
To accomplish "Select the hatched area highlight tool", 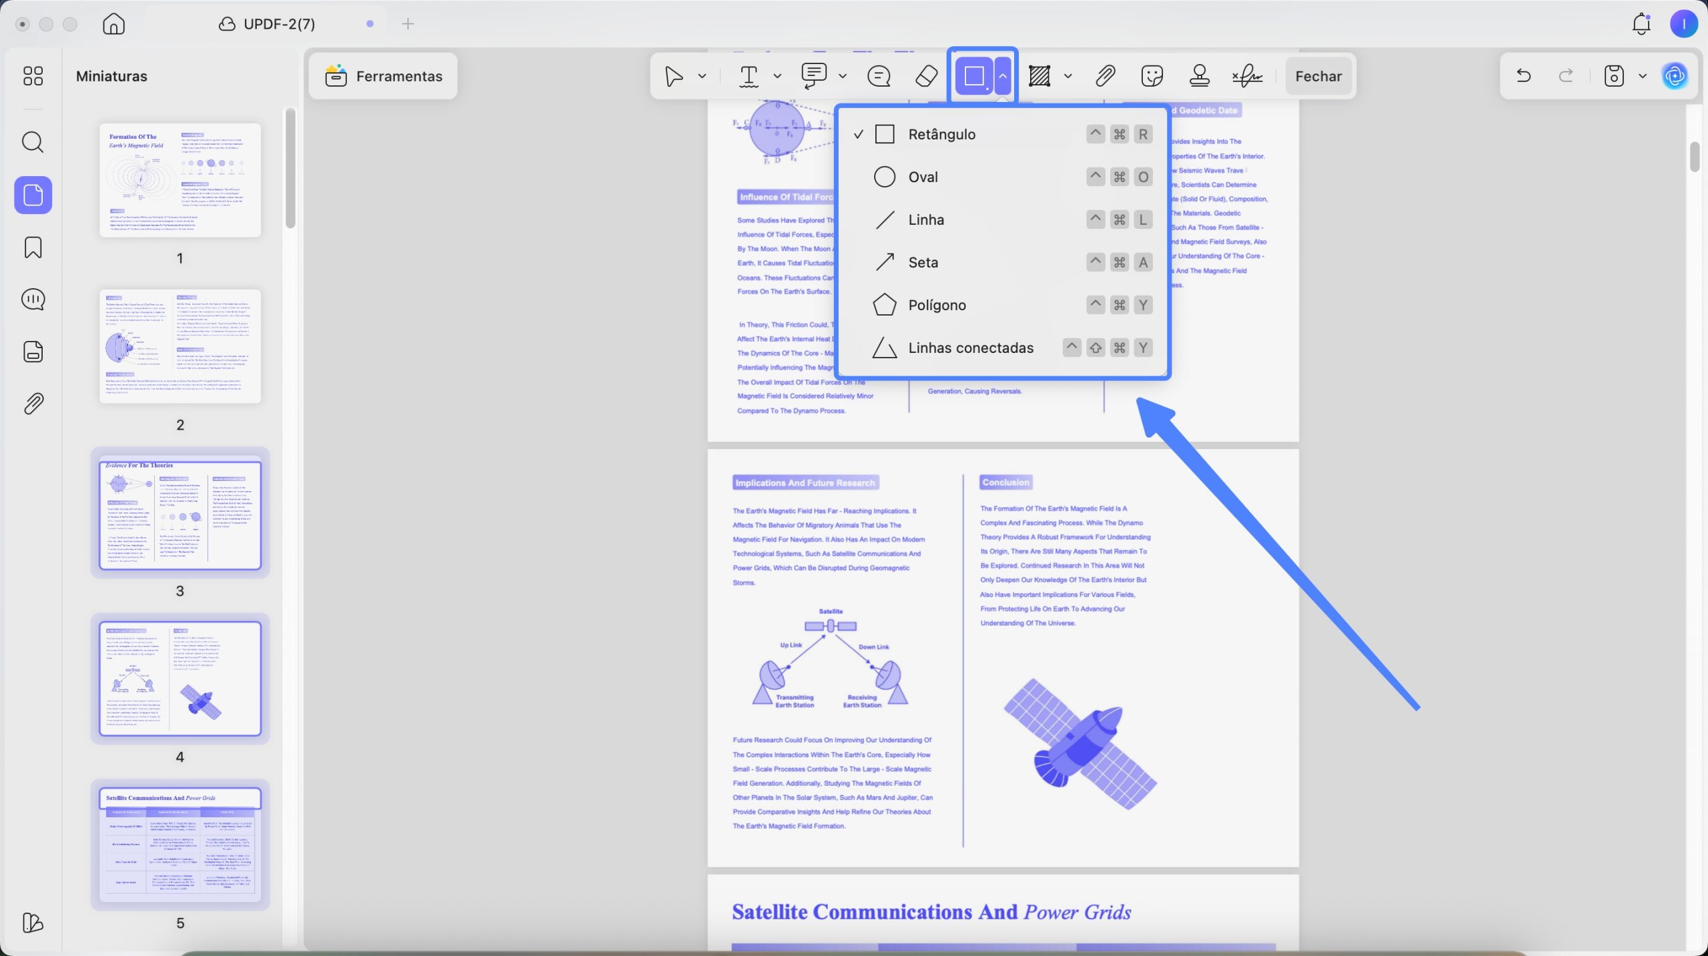I will click(1039, 76).
